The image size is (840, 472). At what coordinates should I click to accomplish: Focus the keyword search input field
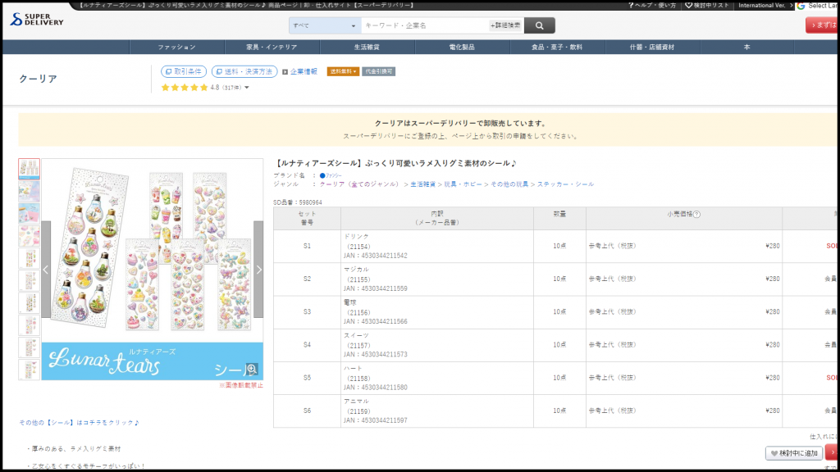tap(424, 25)
